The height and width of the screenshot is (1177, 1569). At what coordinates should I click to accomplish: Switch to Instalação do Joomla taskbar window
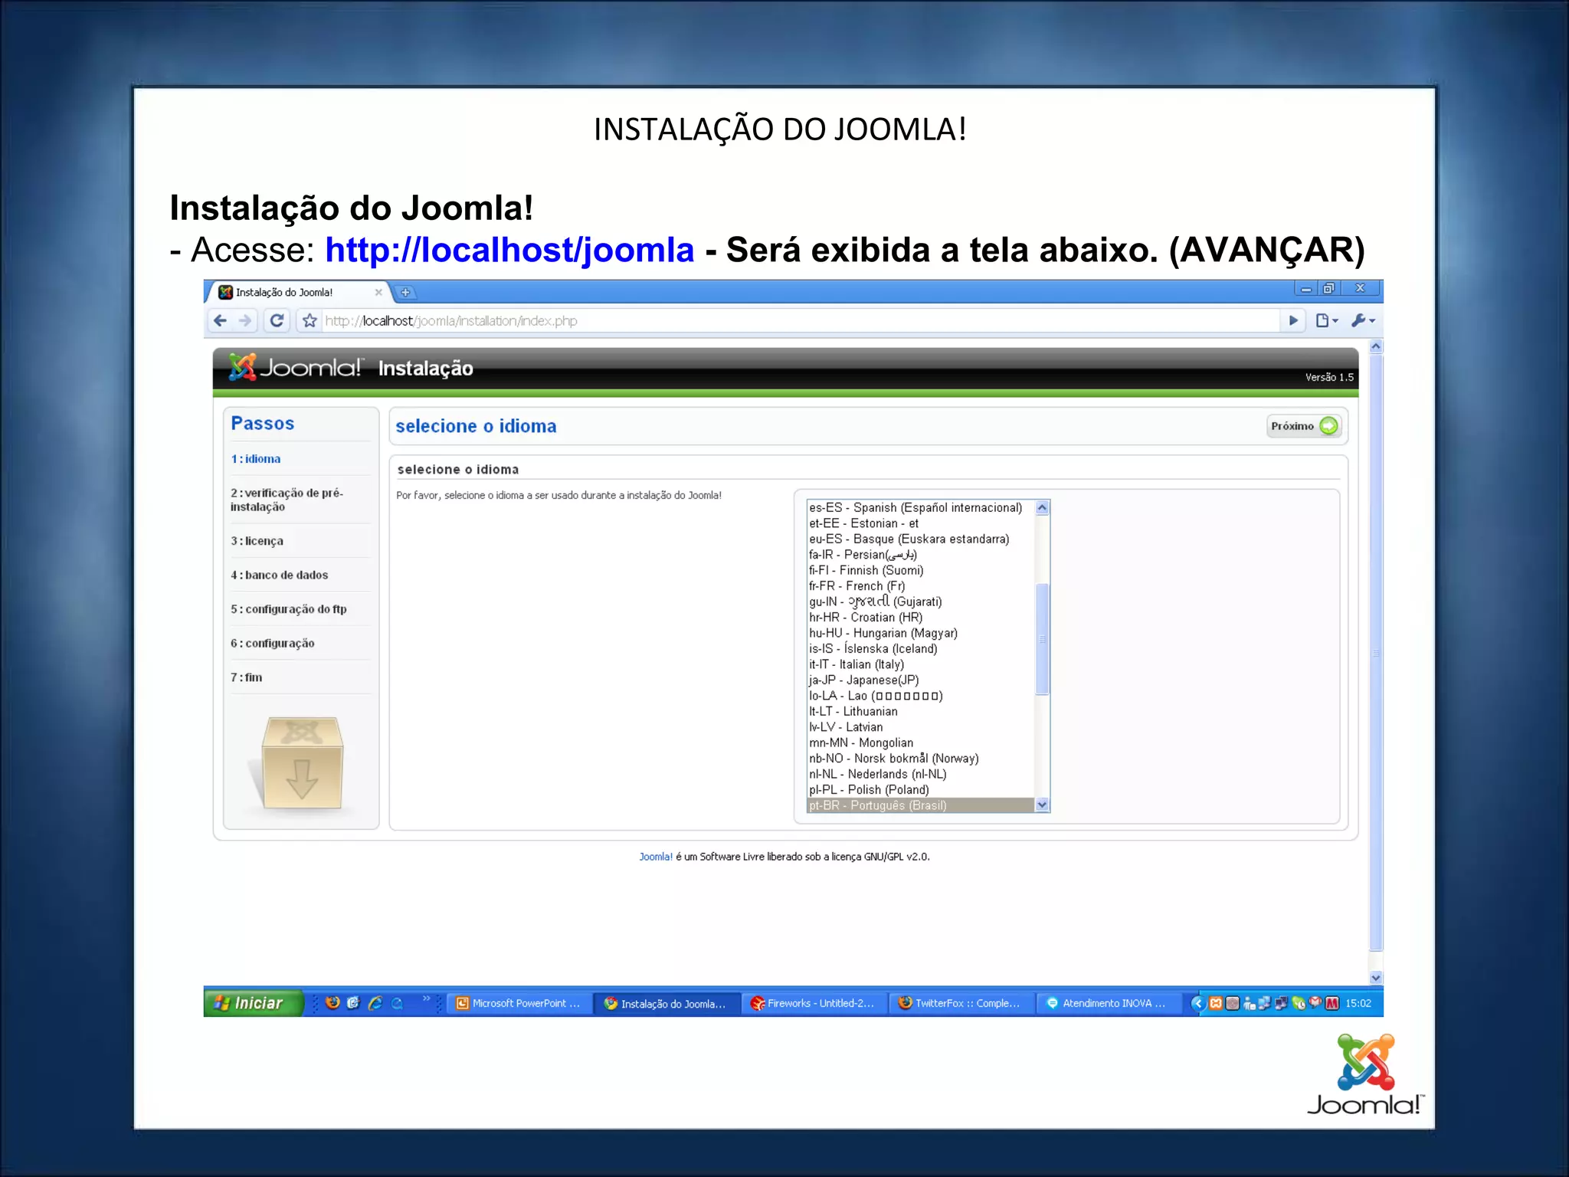[667, 1003]
